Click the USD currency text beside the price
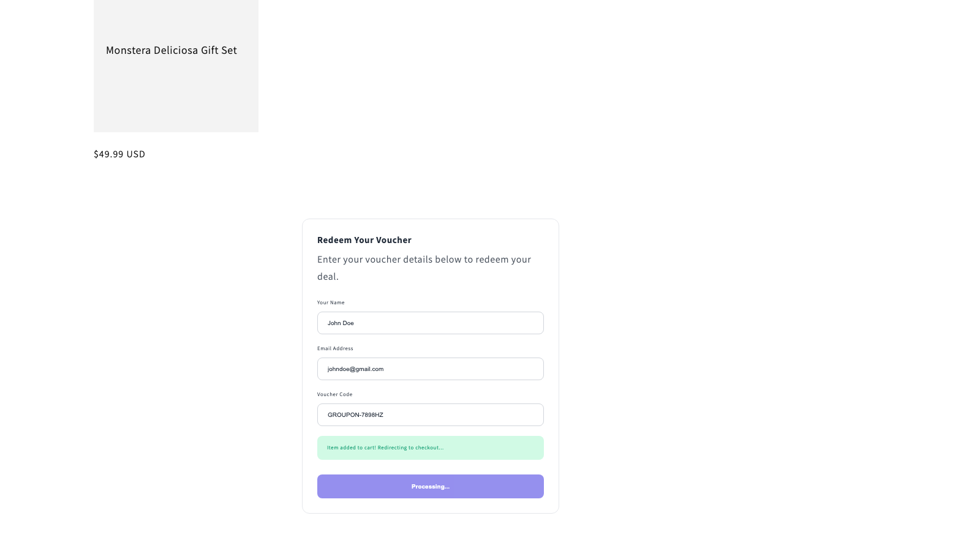Viewport: 980px width, 551px height. point(136,154)
